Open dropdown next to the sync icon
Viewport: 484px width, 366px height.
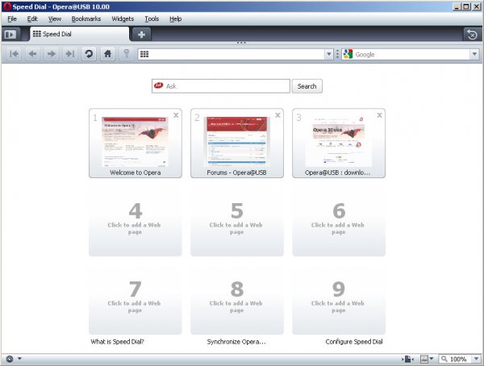tap(19, 359)
